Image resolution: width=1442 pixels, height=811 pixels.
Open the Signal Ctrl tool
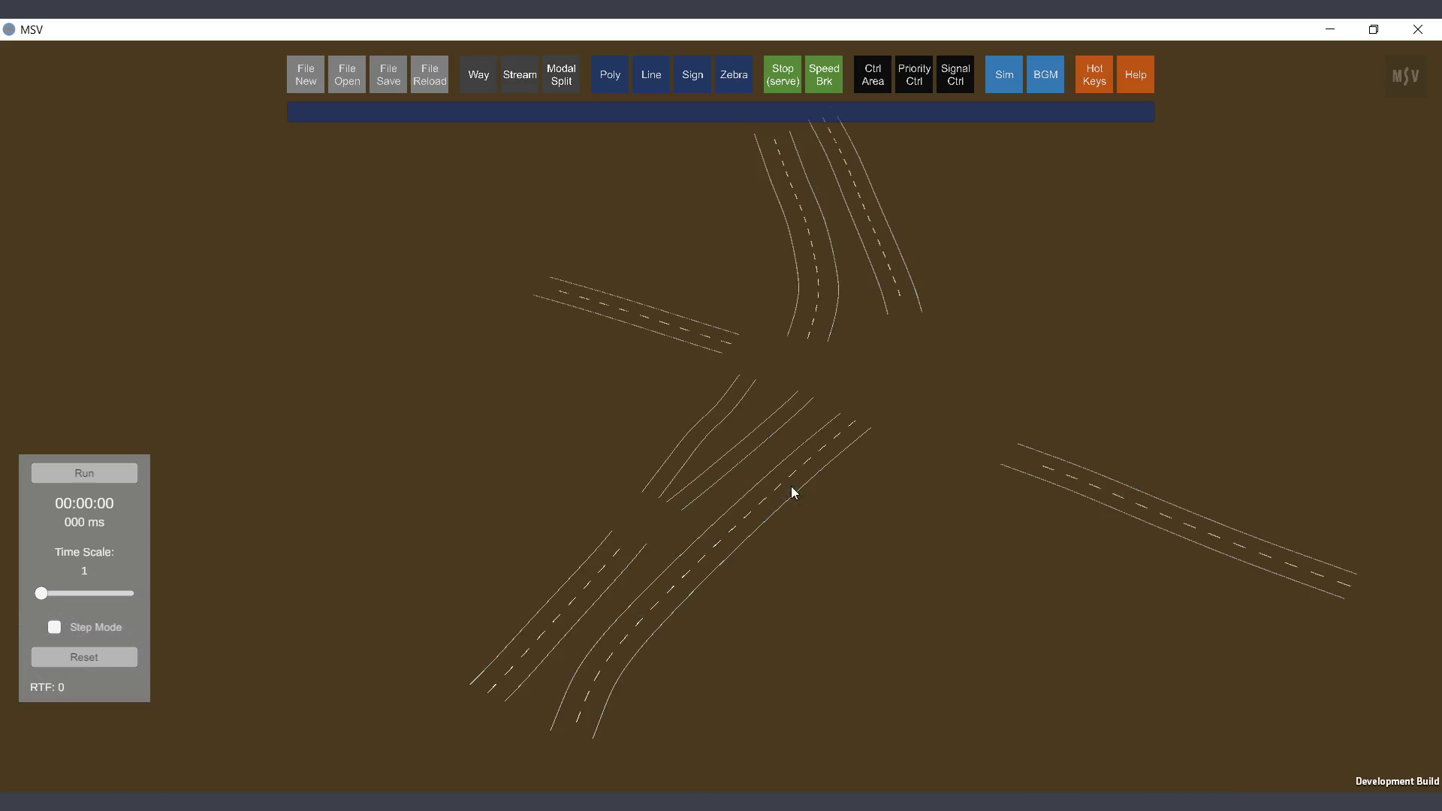coord(955,74)
